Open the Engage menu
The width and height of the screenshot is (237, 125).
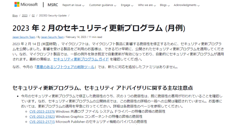point(127,5)
